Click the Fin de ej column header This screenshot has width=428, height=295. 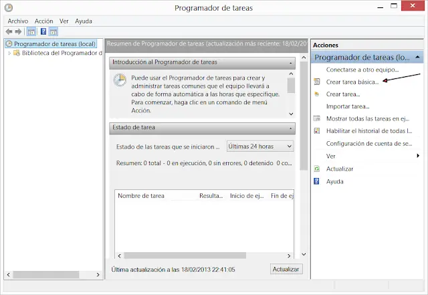[x=282, y=195]
